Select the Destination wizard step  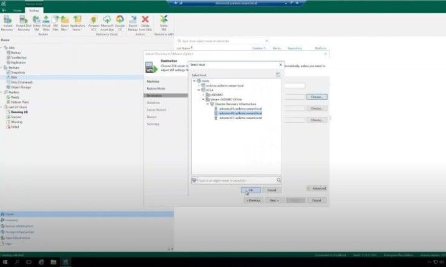coord(166,95)
